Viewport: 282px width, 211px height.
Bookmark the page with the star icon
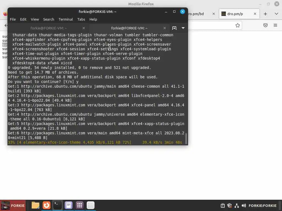237,25
